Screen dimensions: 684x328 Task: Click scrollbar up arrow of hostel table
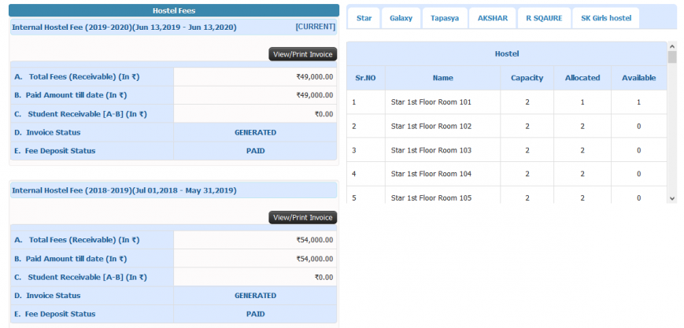(x=671, y=46)
